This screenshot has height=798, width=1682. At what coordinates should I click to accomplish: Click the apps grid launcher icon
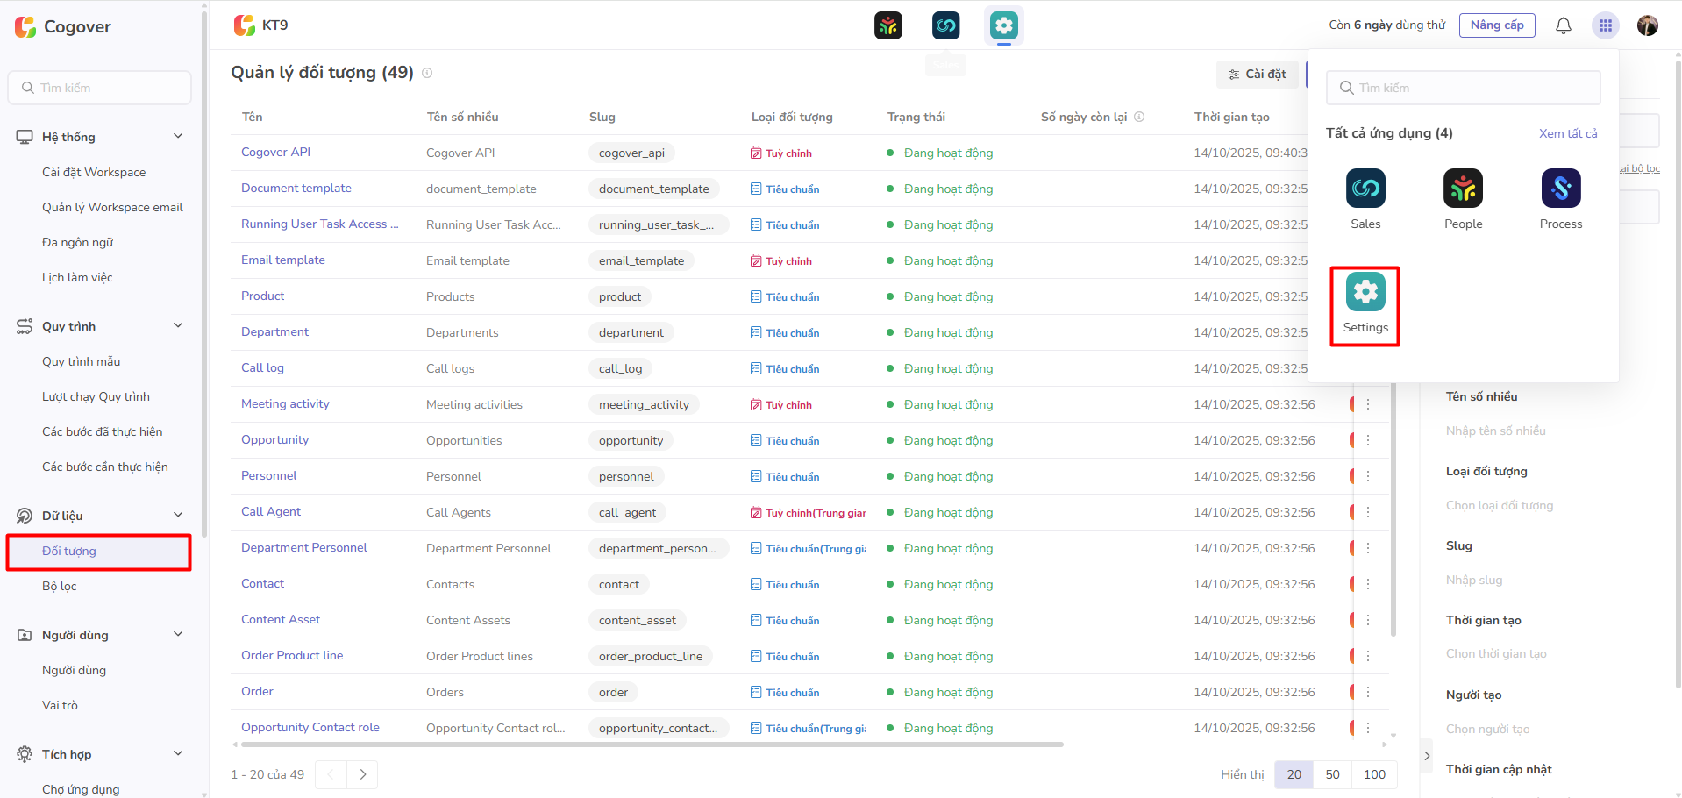pos(1605,25)
